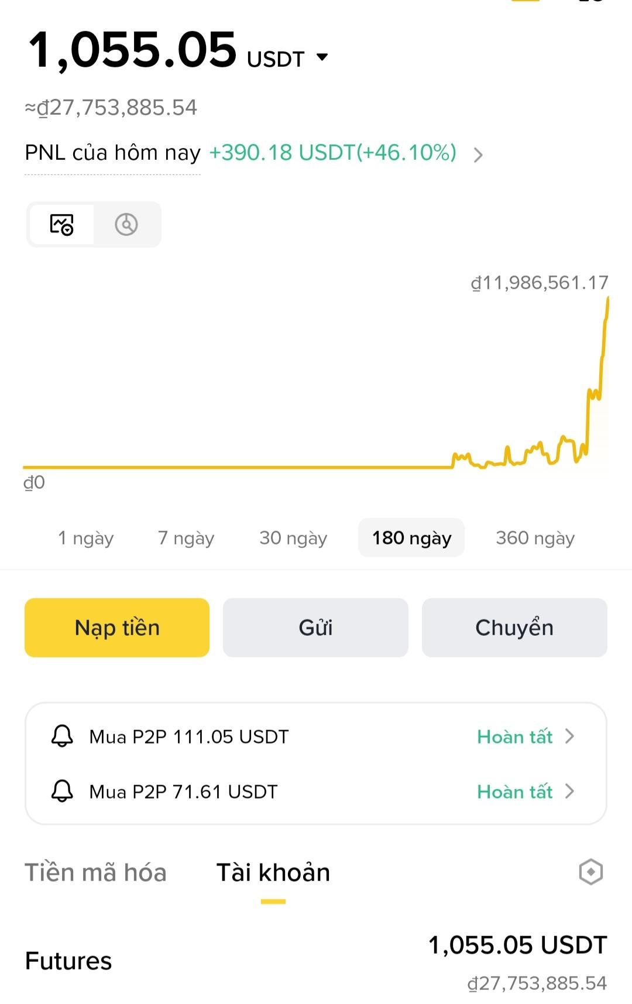This screenshot has width=632, height=1004.
Task: Switch to pie chart distribution icon
Action: pyautogui.click(x=126, y=224)
